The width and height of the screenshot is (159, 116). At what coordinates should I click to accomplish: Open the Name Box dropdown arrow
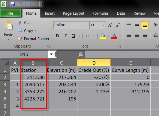51,54
